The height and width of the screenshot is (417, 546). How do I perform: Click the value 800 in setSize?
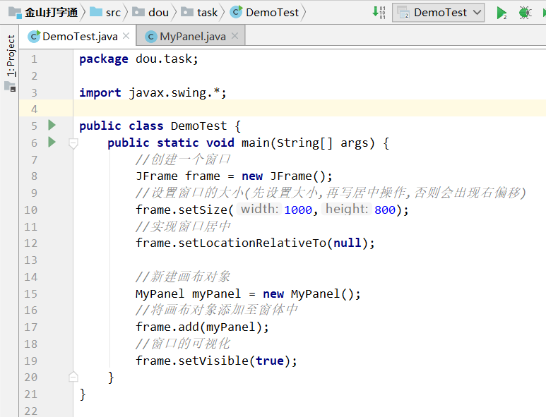[x=385, y=210]
